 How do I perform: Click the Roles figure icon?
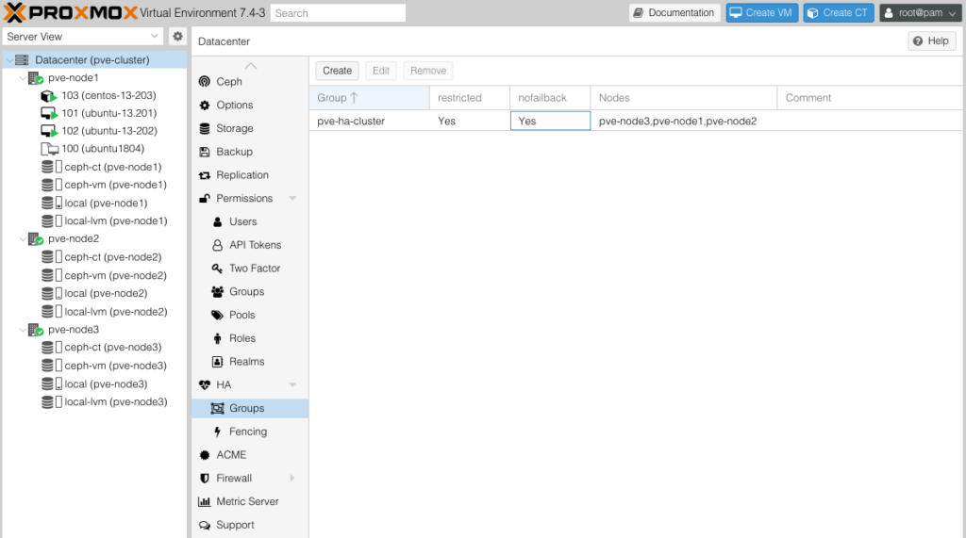click(218, 338)
